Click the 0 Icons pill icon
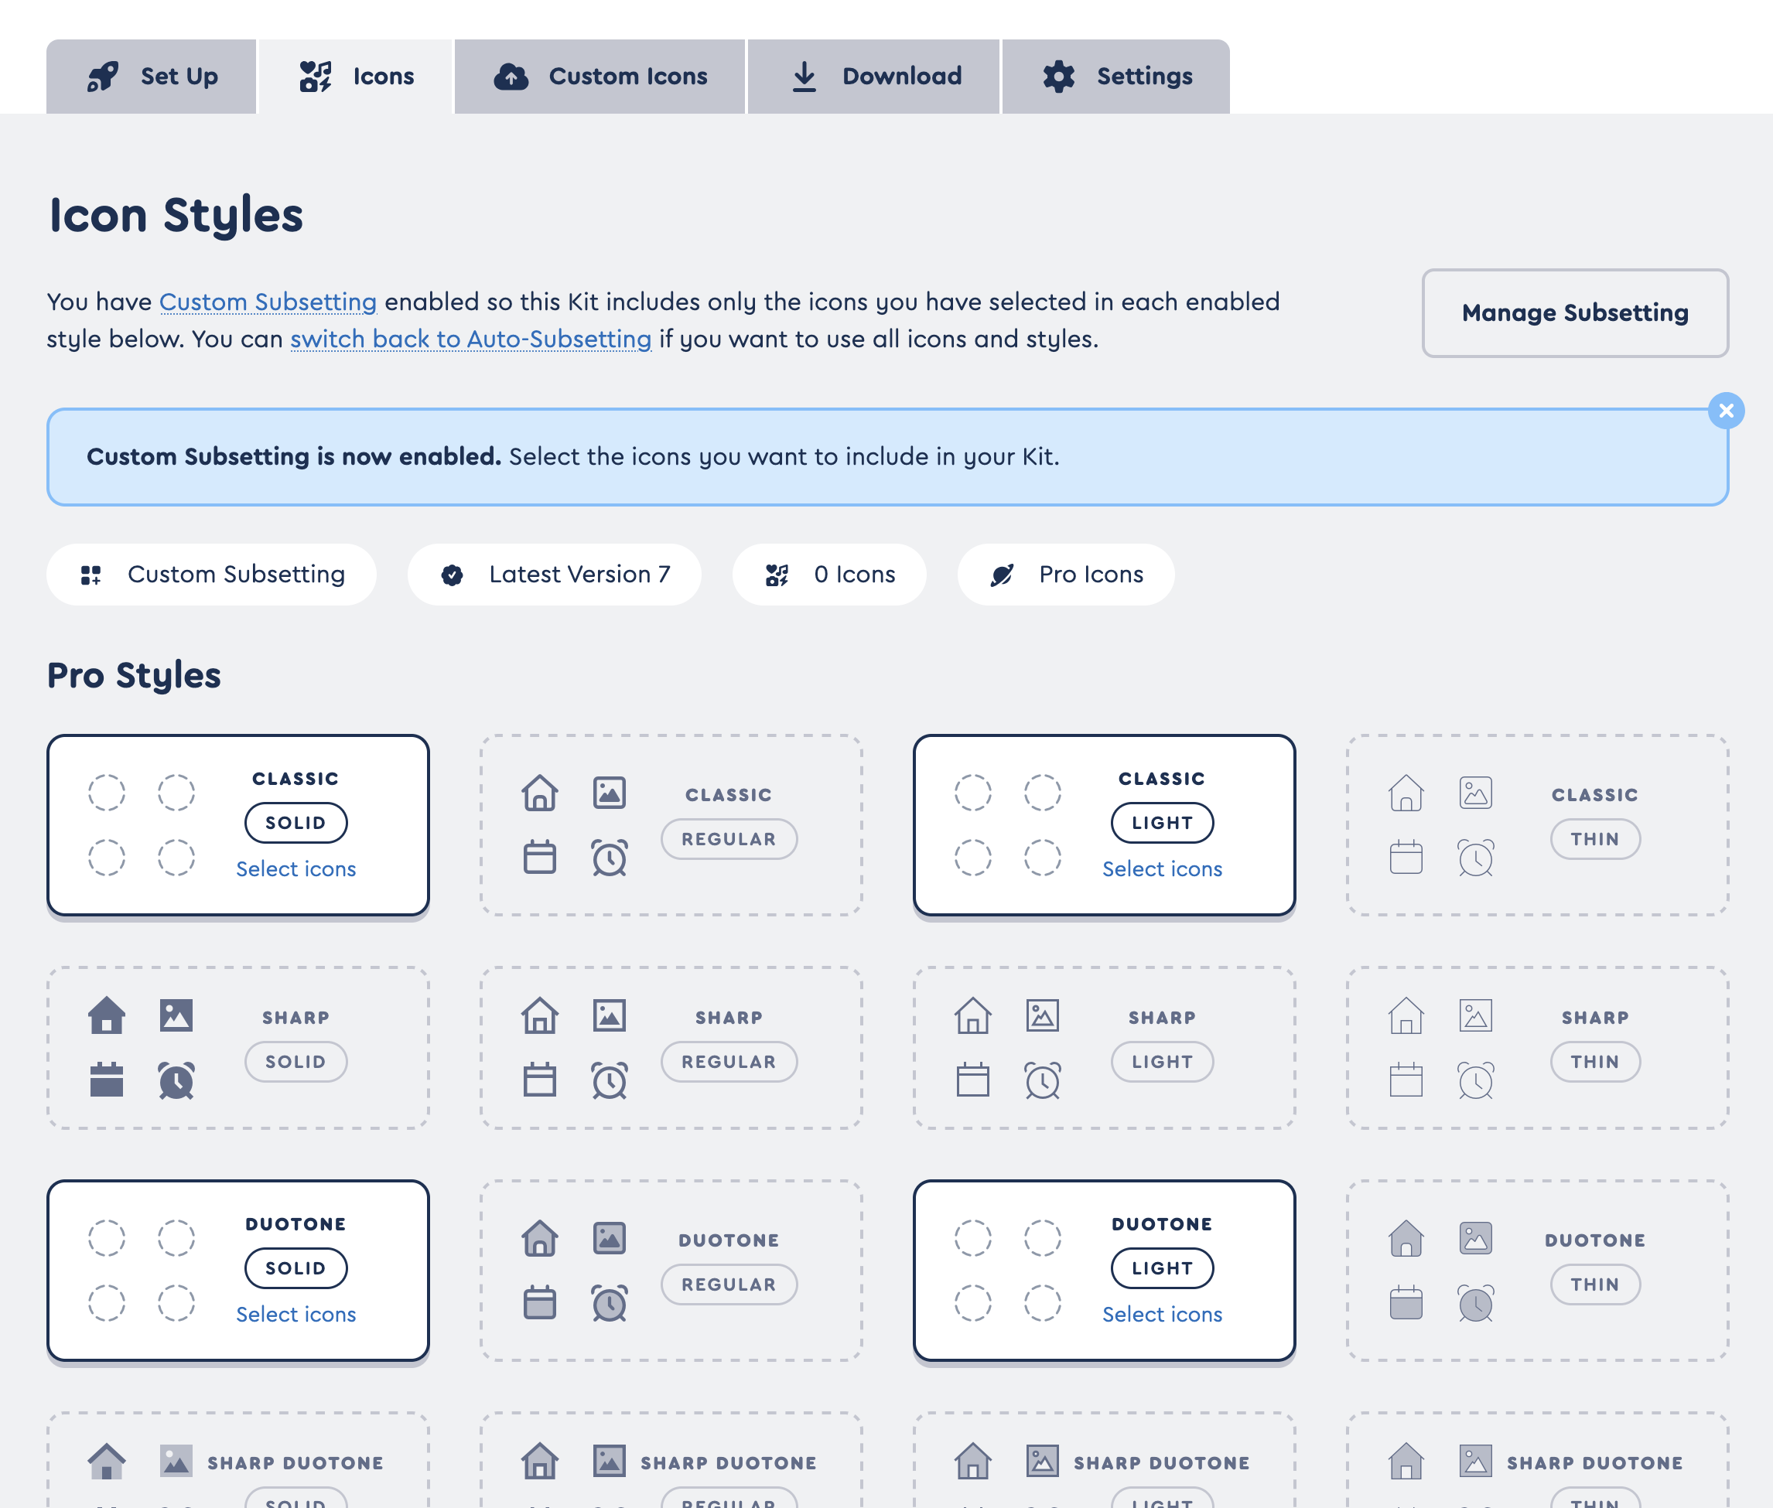This screenshot has height=1508, width=1773. [777, 575]
